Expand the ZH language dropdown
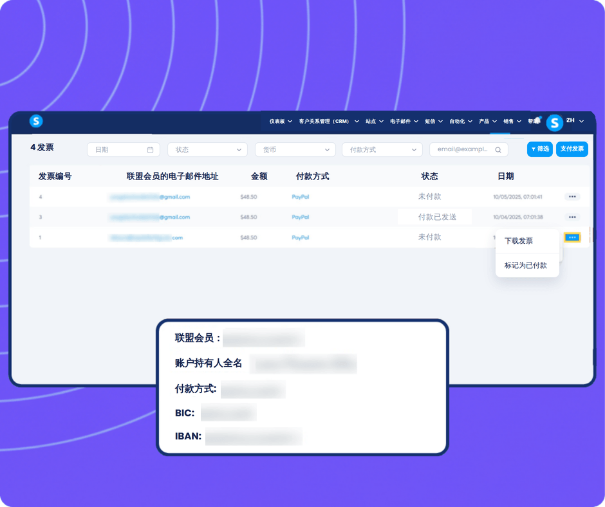This screenshot has width=605, height=507. 575,121
